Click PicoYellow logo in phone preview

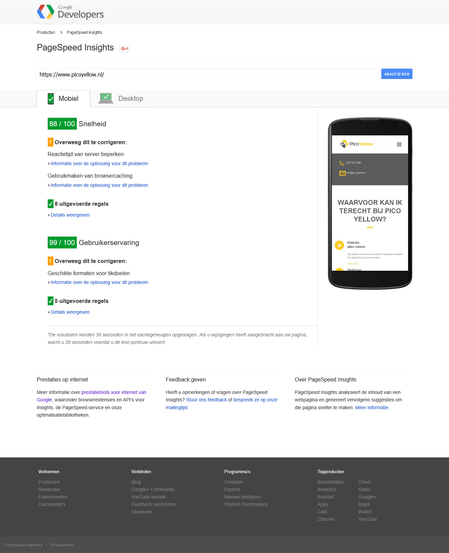(x=357, y=144)
